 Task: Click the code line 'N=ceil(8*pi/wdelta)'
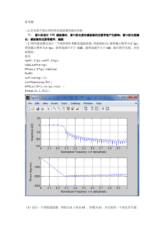(41, 69)
